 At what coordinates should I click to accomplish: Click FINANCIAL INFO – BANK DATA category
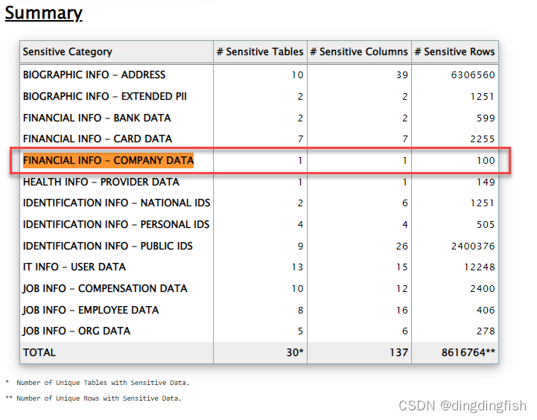(97, 118)
